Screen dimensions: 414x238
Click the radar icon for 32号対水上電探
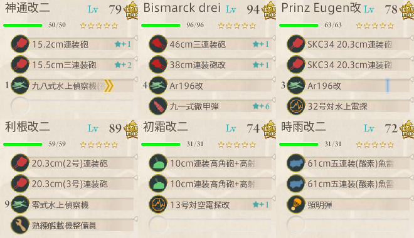click(x=296, y=106)
